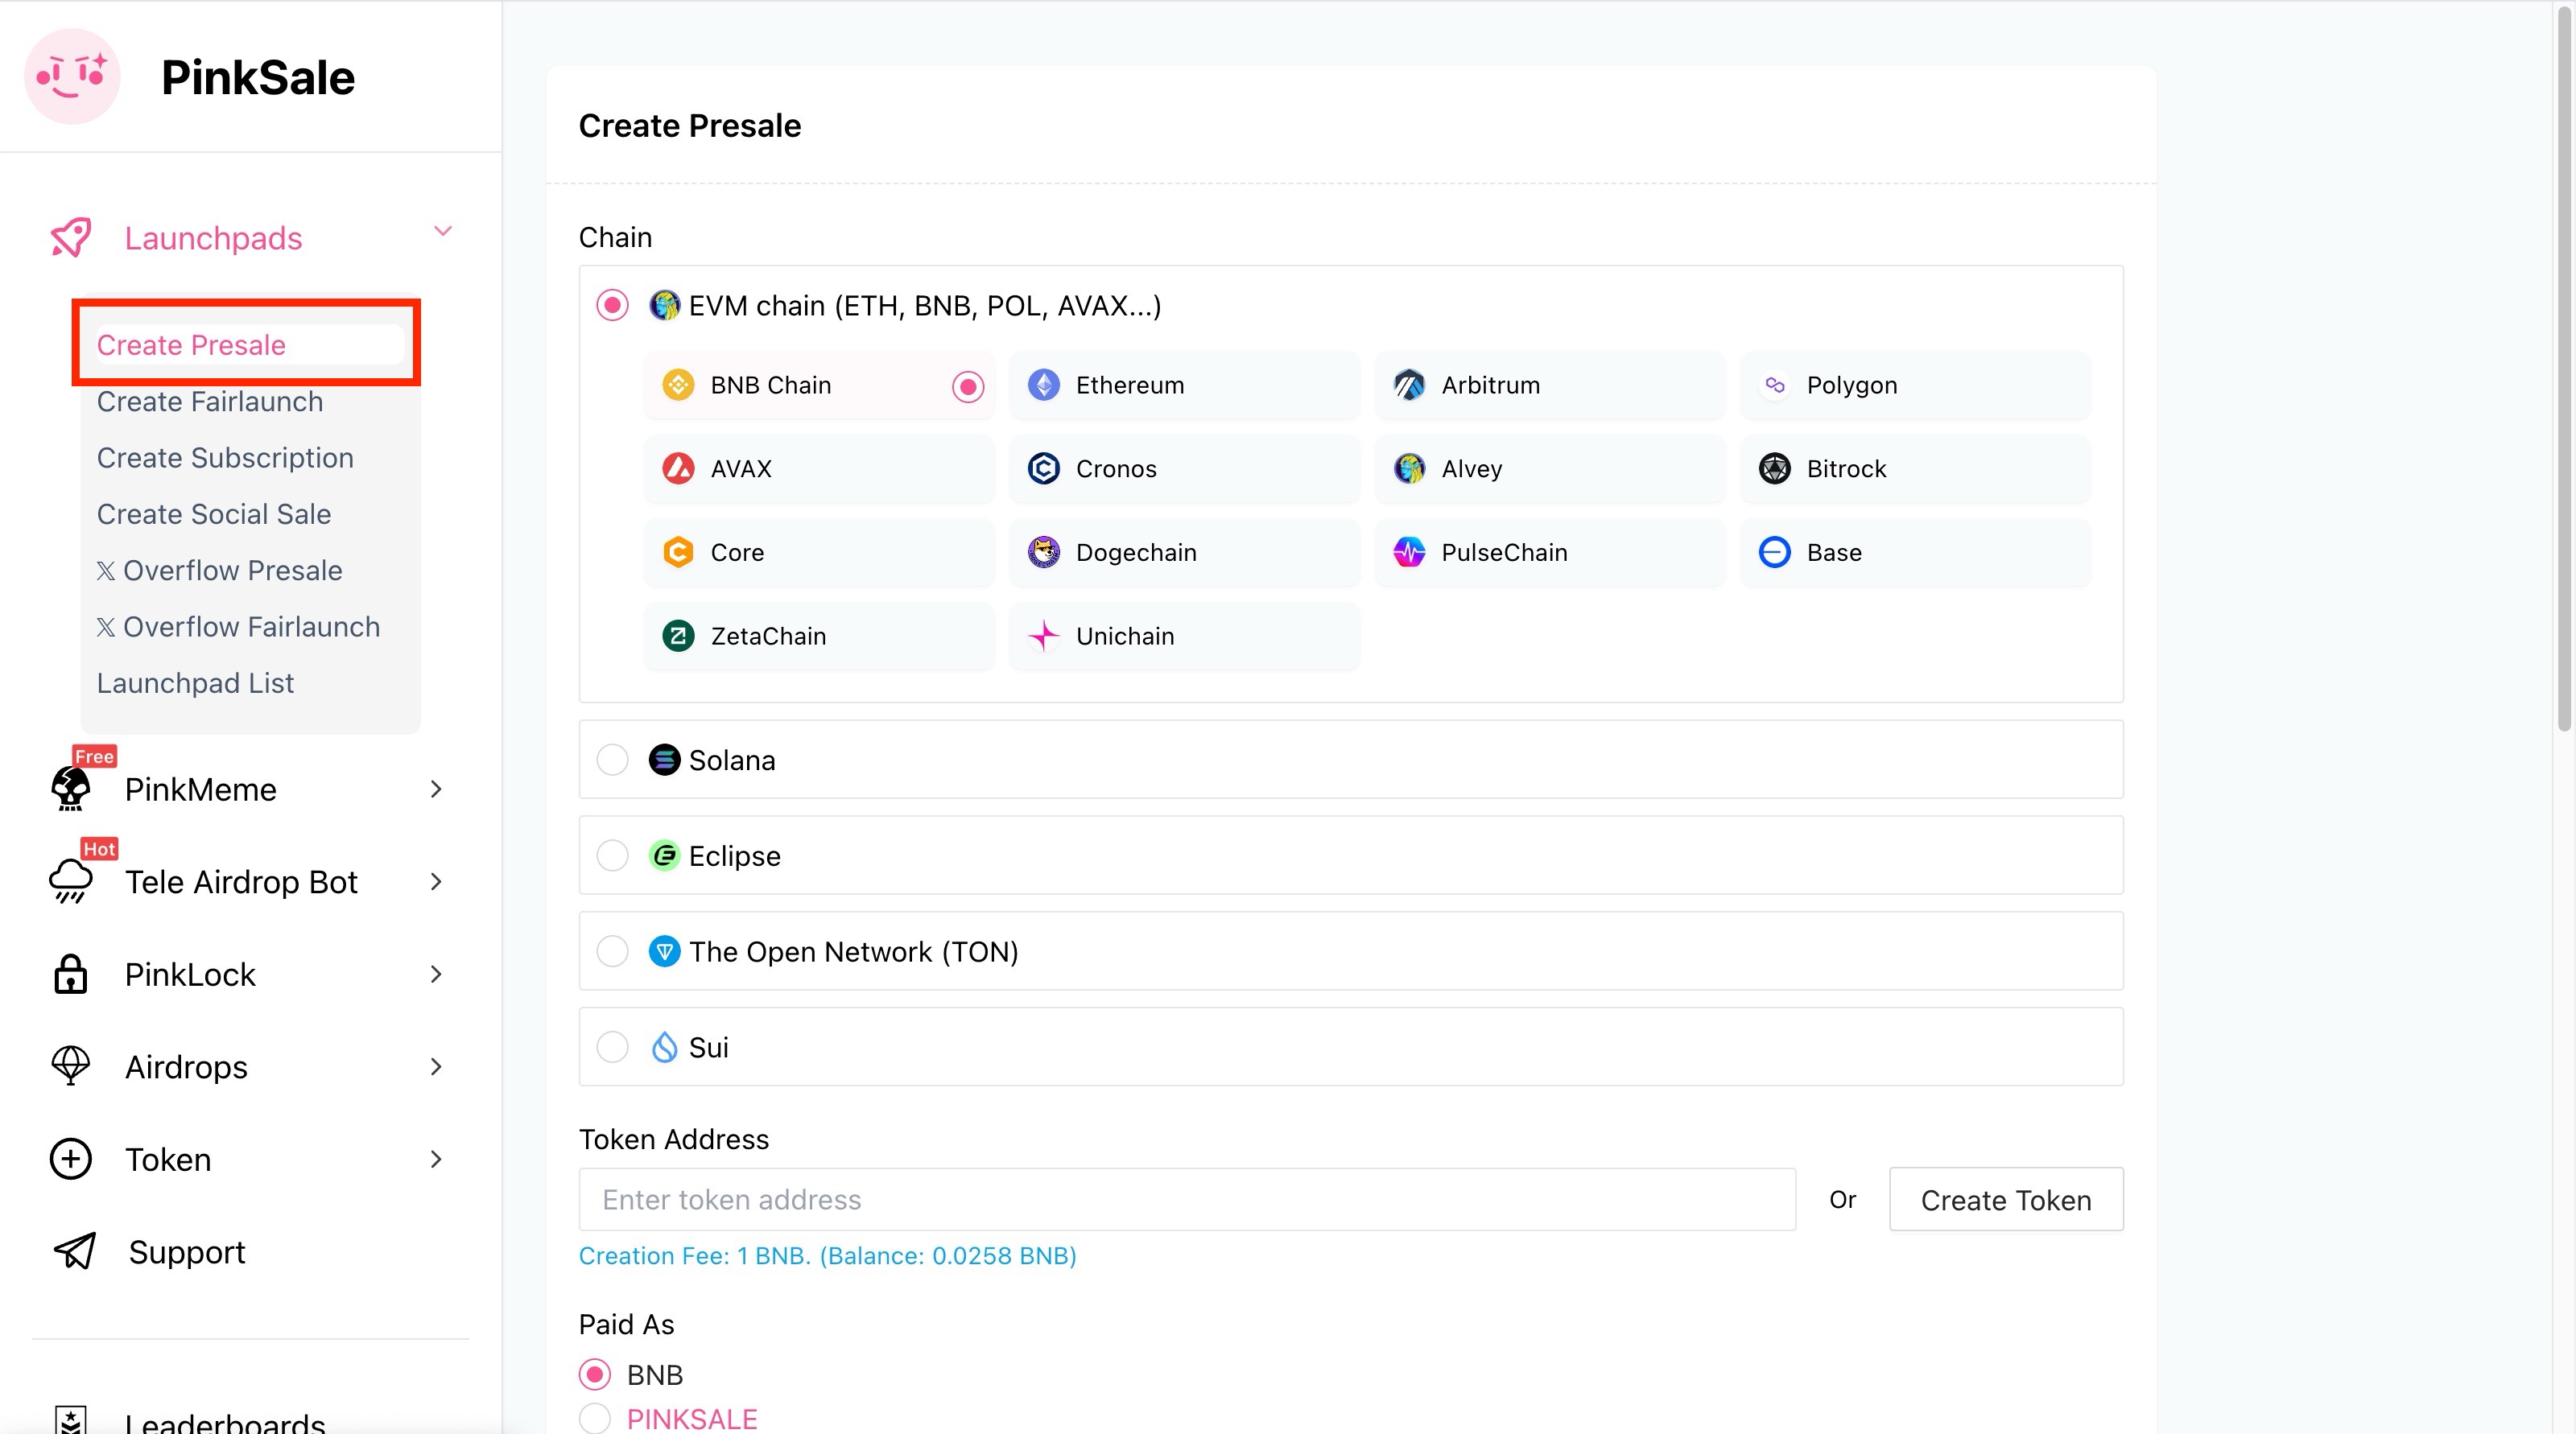
Task: Click the token address input field
Action: (1187, 1199)
